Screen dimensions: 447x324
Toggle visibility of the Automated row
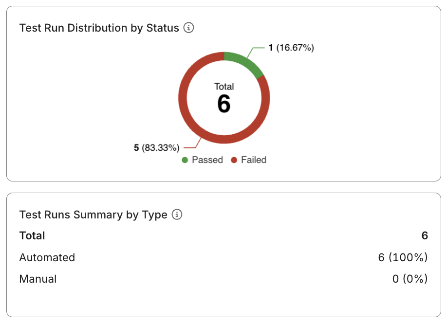pyautogui.click(x=47, y=258)
